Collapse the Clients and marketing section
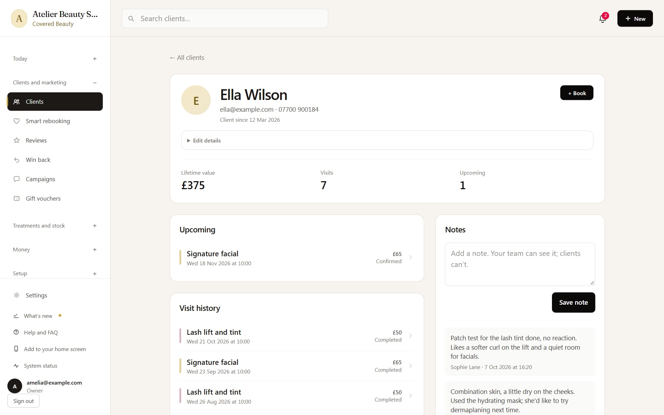The width and height of the screenshot is (664, 415). [x=95, y=83]
